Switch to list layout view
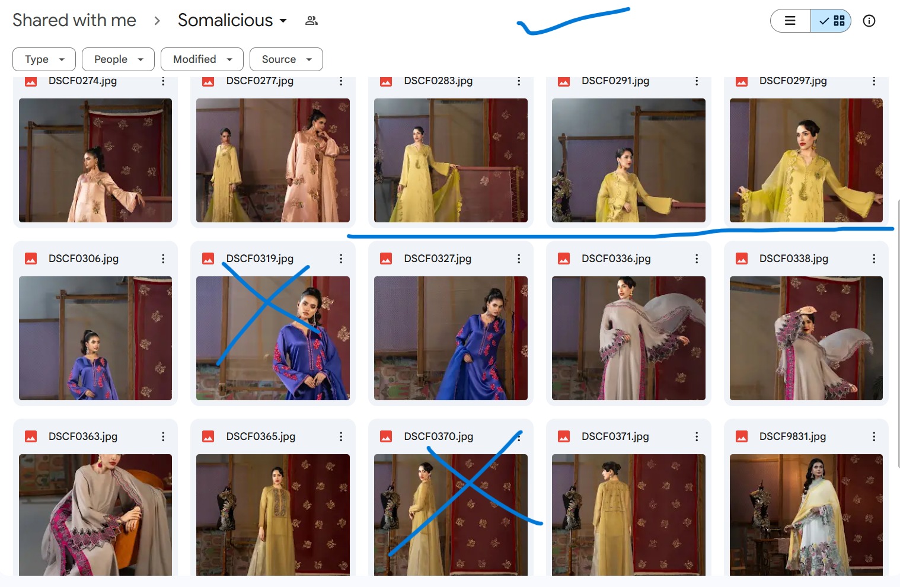 790,21
